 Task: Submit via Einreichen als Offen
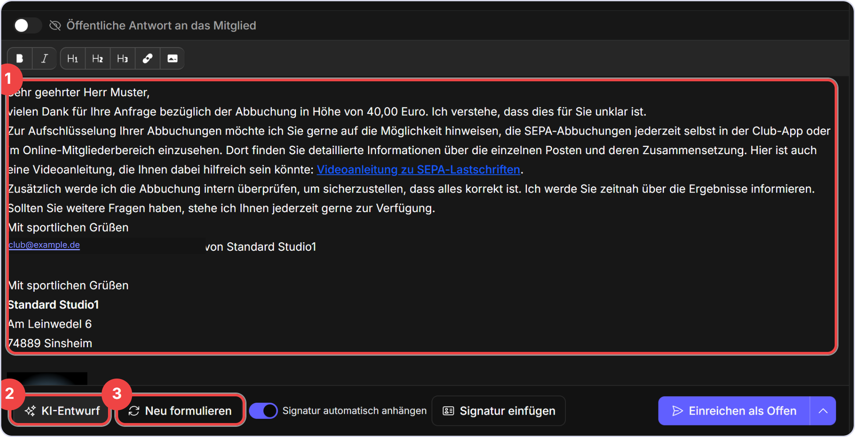pyautogui.click(x=734, y=411)
